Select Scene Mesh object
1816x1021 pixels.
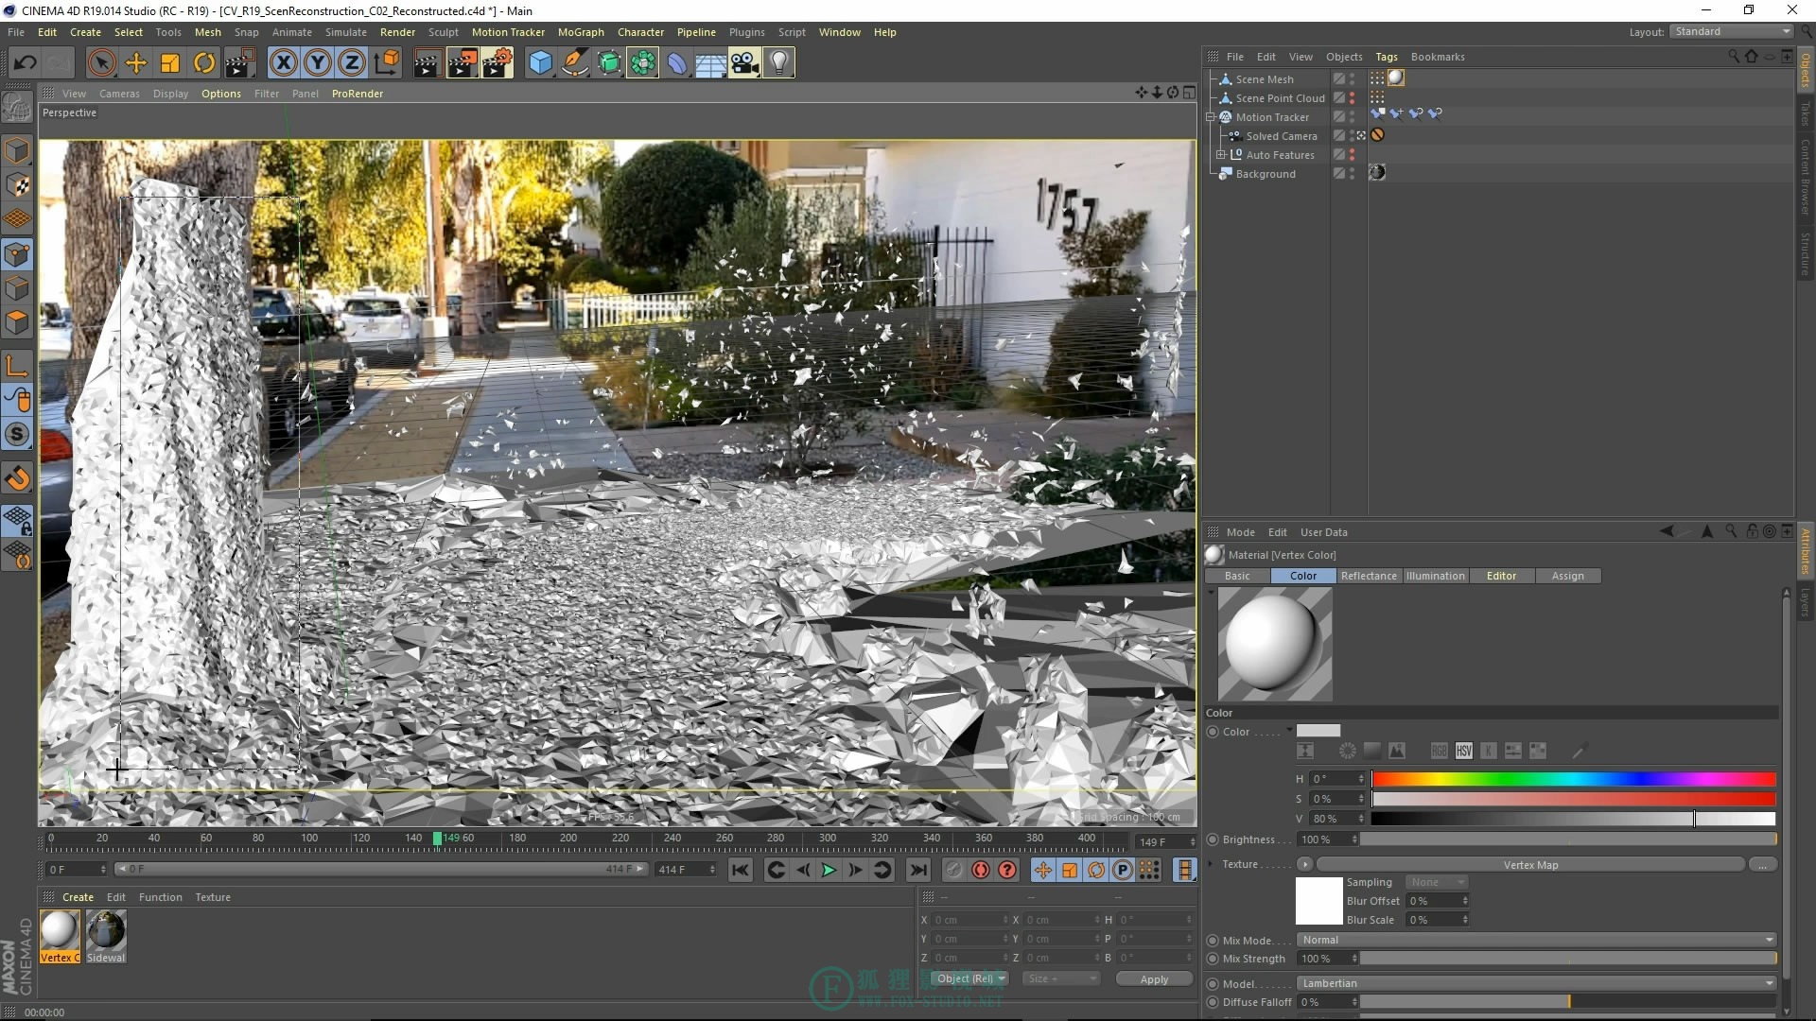tap(1265, 79)
